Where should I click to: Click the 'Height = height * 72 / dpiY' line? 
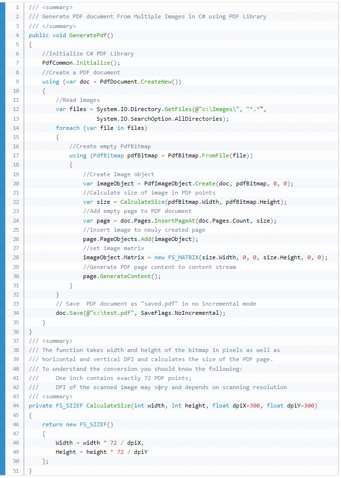(x=101, y=452)
